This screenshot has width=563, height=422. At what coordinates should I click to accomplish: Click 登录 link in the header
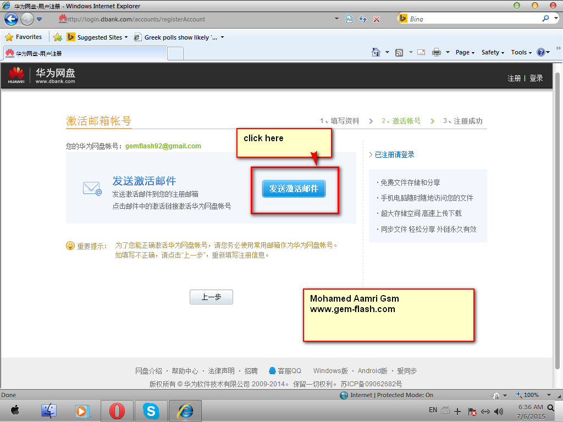click(x=536, y=78)
